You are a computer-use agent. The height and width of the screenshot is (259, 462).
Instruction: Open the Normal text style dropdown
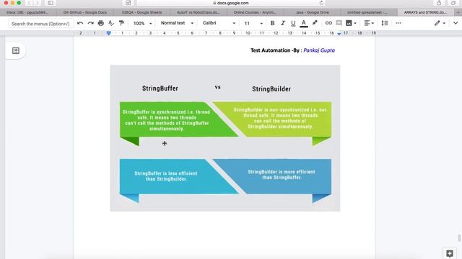click(x=177, y=23)
